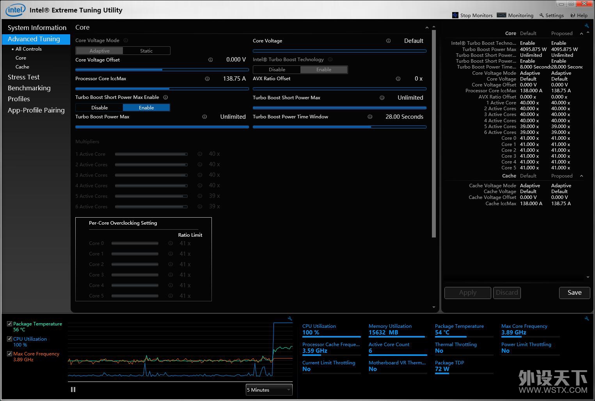This screenshot has height=401, width=595.
Task: Set Core Voltage Mode to Adaptive
Action: (99, 51)
